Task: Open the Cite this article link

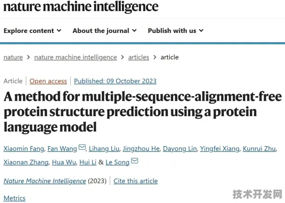Action: coord(136,181)
